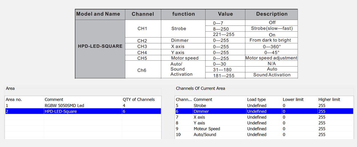Click the 31—180 value cell
Image resolution: width=357 pixels, height=147 pixels.
(x=225, y=69)
